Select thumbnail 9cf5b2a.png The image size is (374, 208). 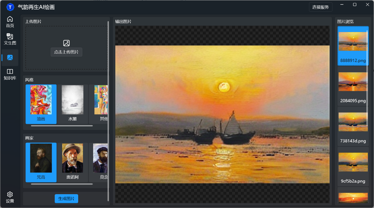[x=353, y=166]
